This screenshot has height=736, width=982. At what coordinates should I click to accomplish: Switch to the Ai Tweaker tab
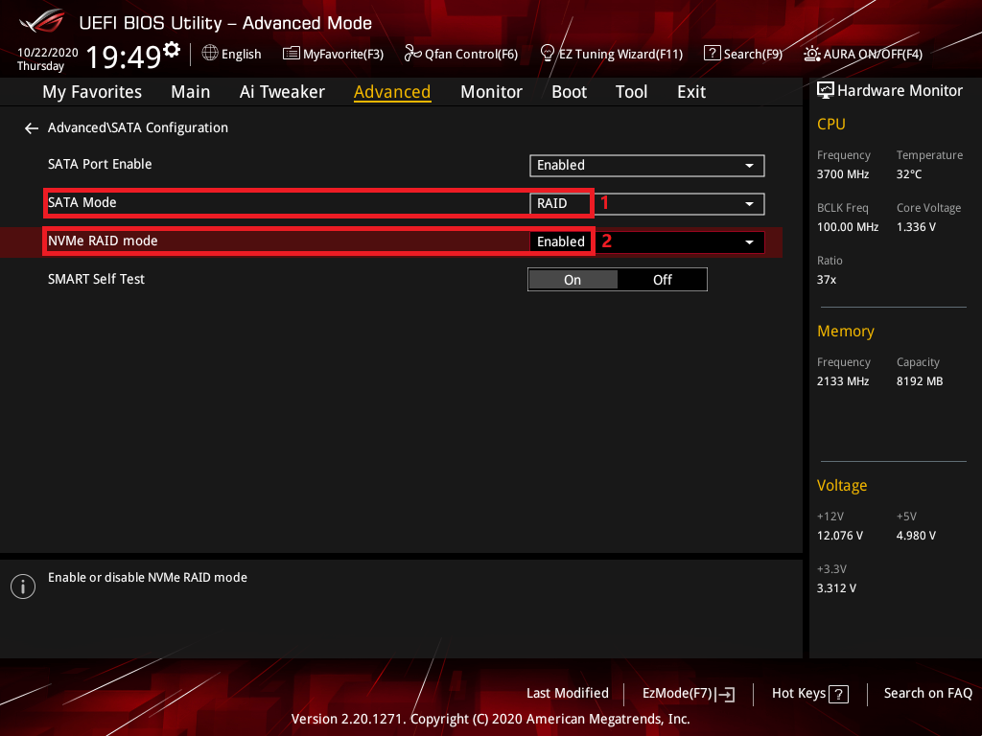point(282,92)
